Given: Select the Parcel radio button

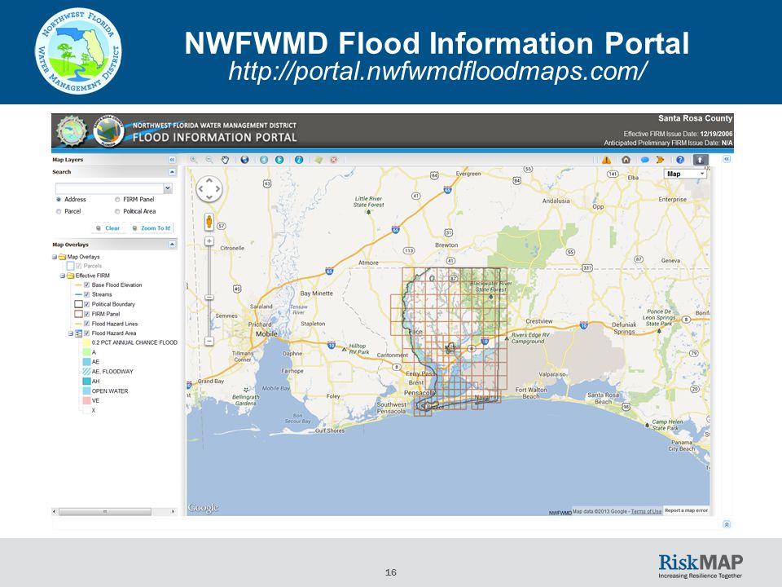Looking at the screenshot, I should pyautogui.click(x=59, y=211).
